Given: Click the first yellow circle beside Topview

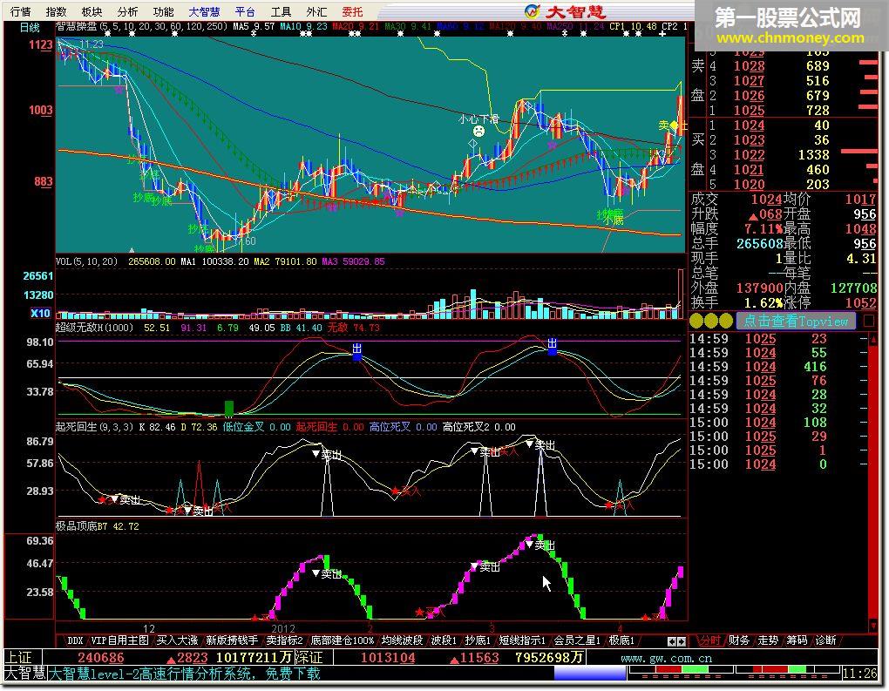Looking at the screenshot, I should [x=696, y=321].
